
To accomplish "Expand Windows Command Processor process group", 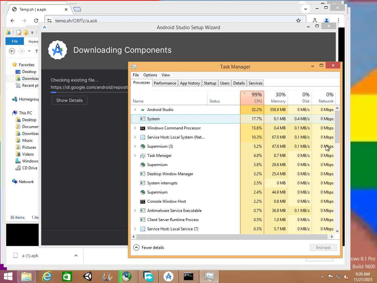I will pos(135,128).
